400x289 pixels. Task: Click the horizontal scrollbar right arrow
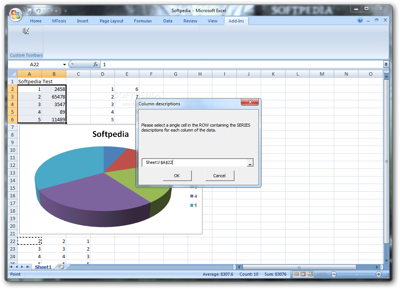[x=377, y=267]
